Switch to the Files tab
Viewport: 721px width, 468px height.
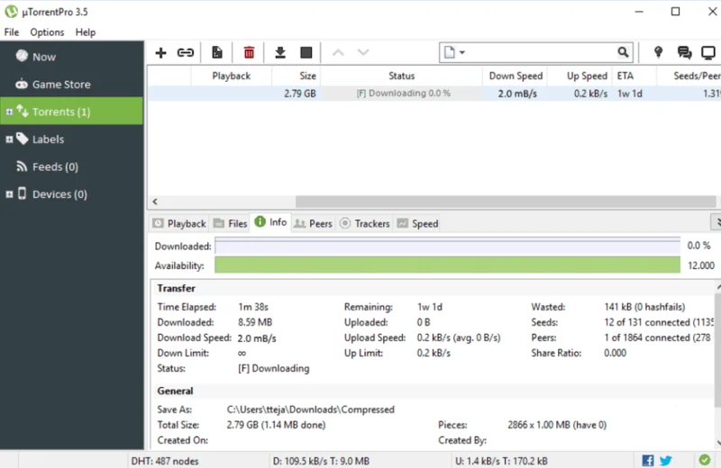coord(230,224)
